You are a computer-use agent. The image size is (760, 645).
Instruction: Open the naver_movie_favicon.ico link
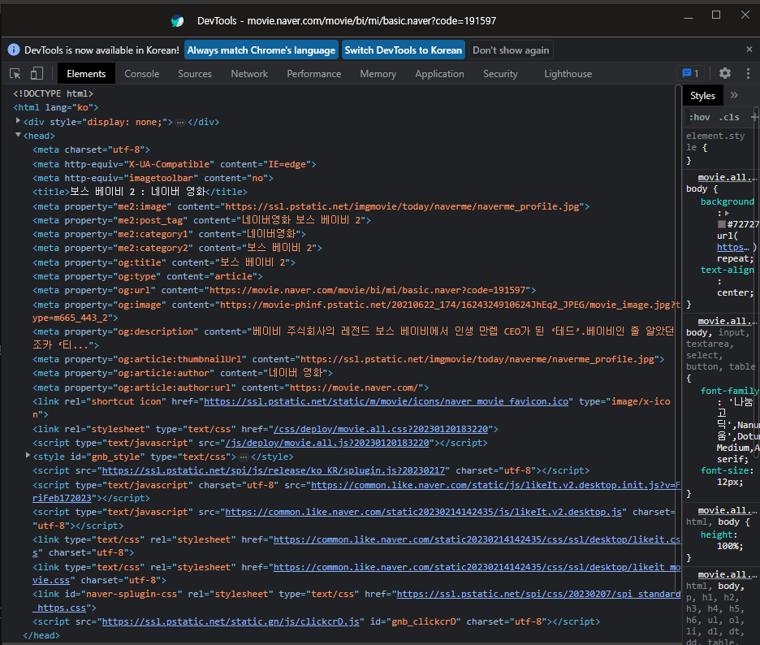point(386,401)
